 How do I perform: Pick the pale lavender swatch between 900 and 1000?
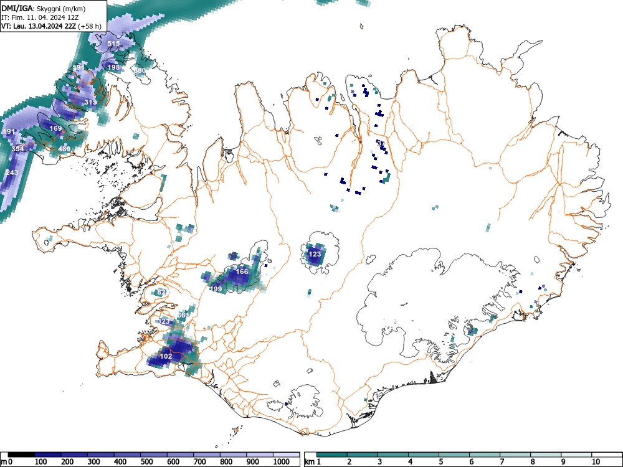point(260,455)
